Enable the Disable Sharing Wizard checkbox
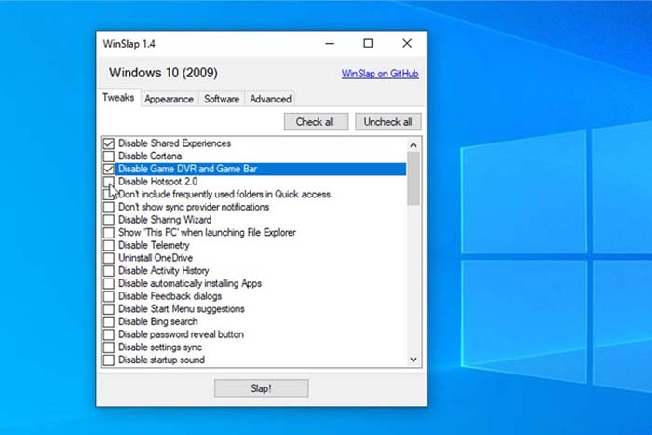Screen dimensions: 652x435 click(x=109, y=220)
